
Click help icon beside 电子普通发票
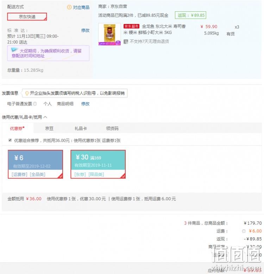coord(35,104)
